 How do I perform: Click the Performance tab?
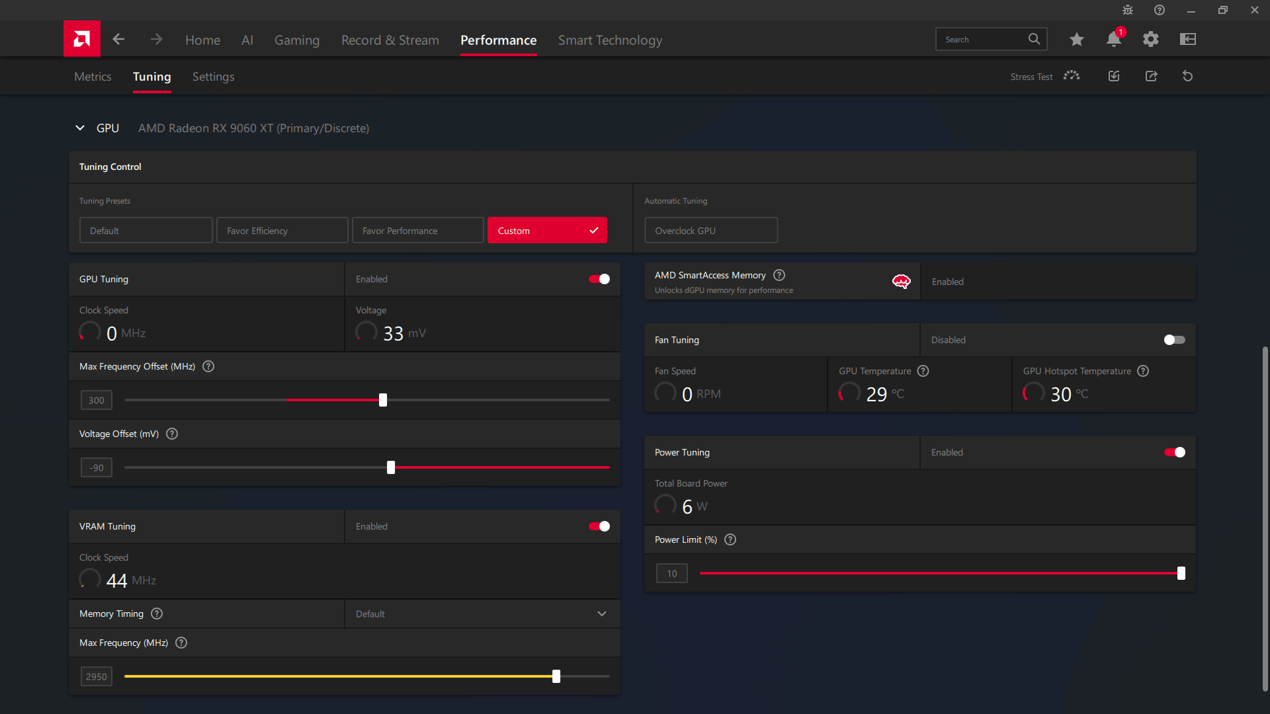(x=499, y=40)
